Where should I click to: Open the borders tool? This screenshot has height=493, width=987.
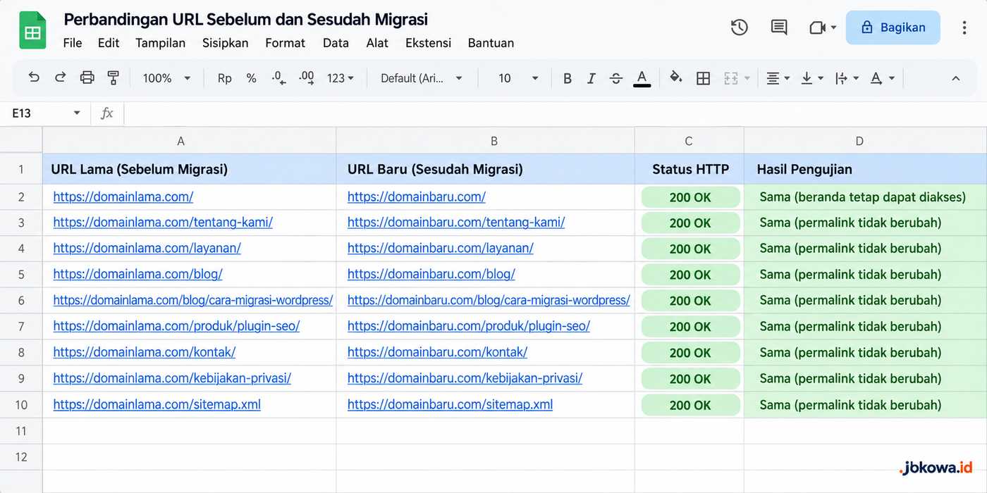point(703,78)
